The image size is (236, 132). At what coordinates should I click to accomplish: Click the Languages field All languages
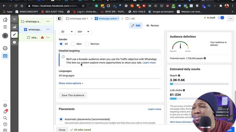(110, 76)
